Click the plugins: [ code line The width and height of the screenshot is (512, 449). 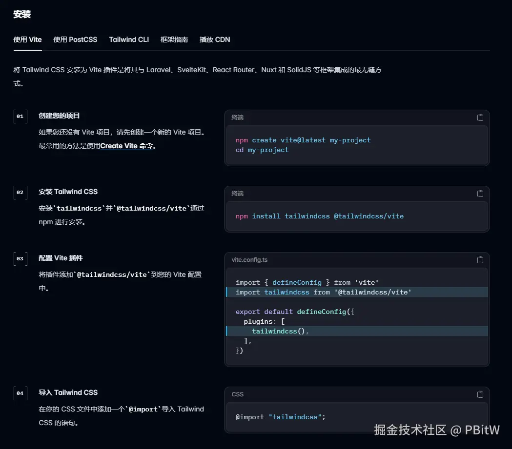coord(264,321)
